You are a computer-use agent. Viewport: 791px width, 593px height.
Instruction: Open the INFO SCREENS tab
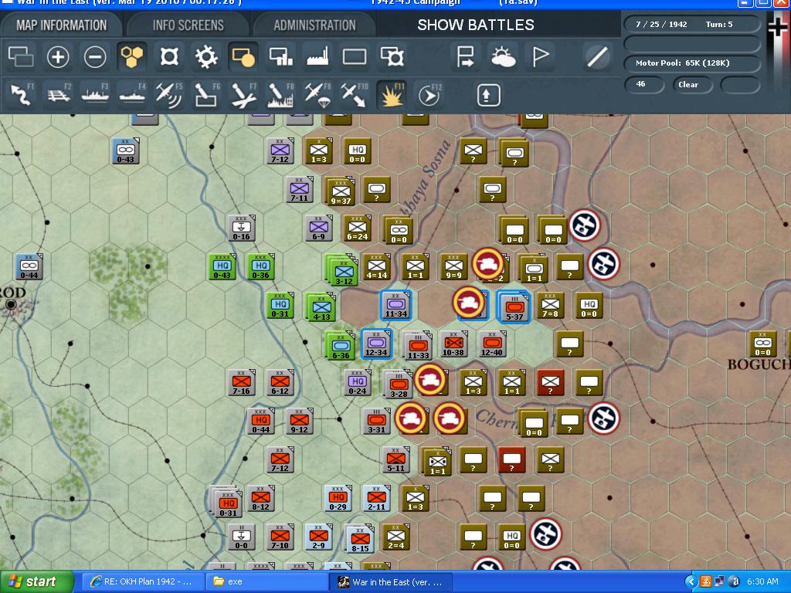click(x=188, y=25)
